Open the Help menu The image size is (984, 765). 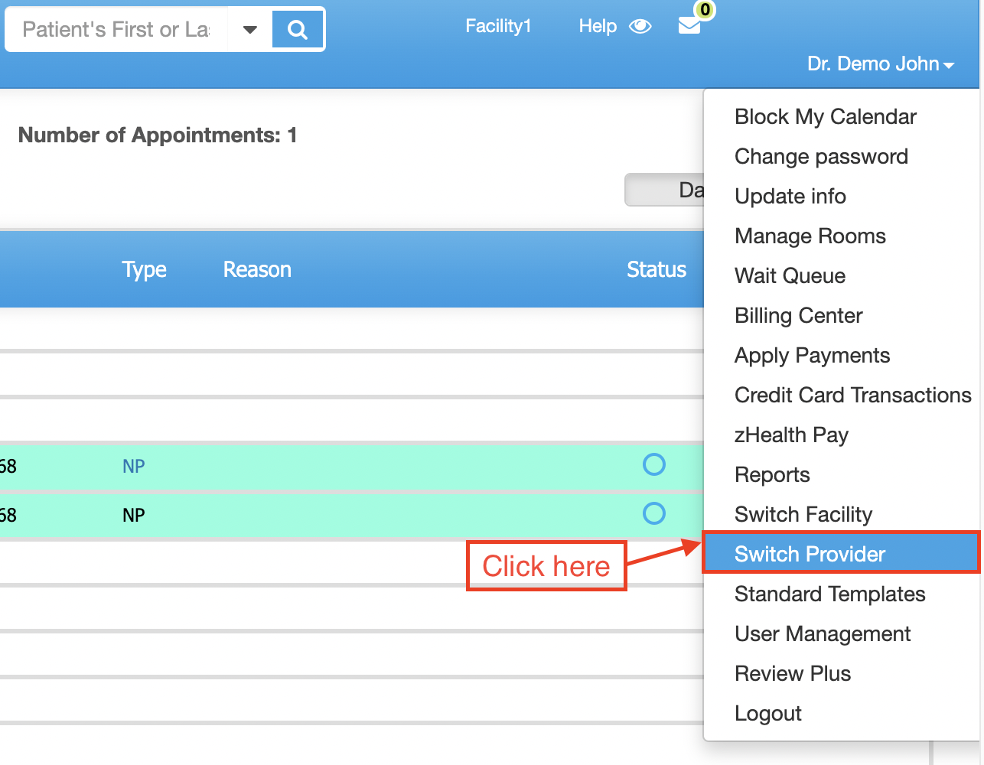tap(598, 26)
